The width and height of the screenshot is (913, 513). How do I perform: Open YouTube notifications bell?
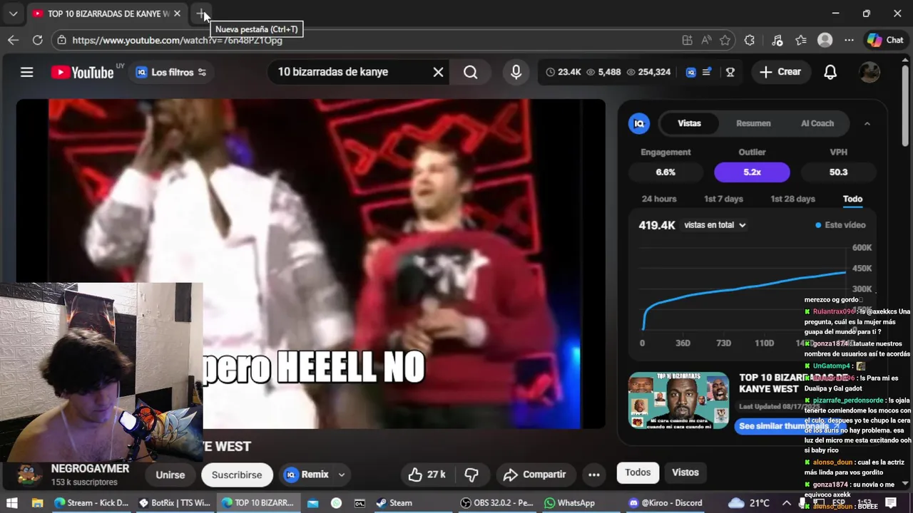coord(830,72)
